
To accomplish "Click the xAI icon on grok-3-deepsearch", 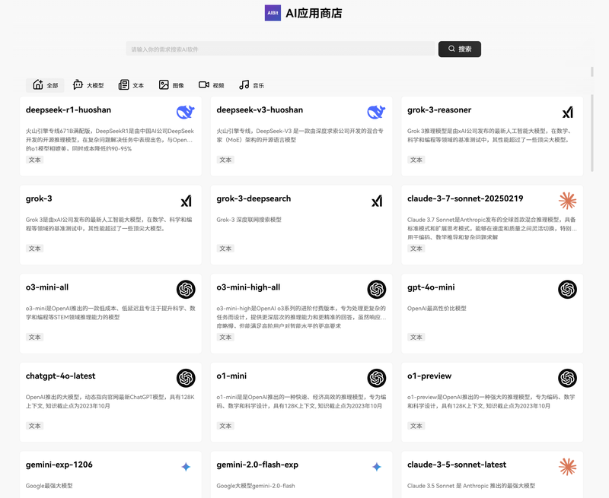I will (x=377, y=201).
